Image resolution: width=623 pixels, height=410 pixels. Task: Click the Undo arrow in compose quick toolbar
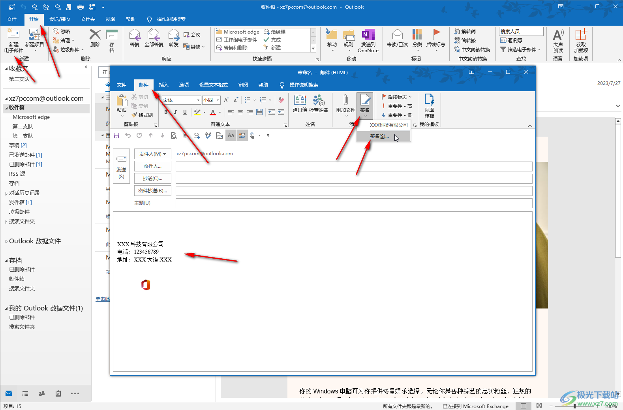pyautogui.click(x=128, y=135)
